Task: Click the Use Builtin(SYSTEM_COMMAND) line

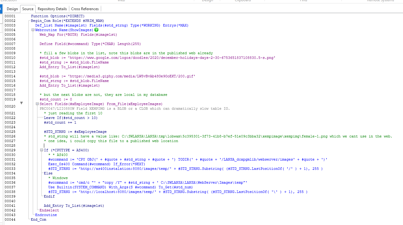Action: pyautogui.click(x=121, y=187)
